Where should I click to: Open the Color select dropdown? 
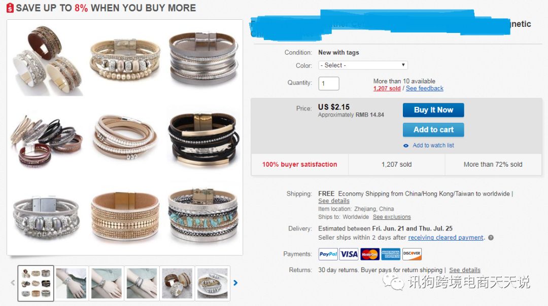tap(363, 65)
